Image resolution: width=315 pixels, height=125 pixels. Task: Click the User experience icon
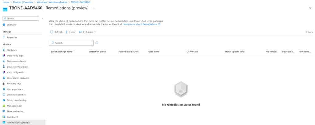tap(4, 89)
